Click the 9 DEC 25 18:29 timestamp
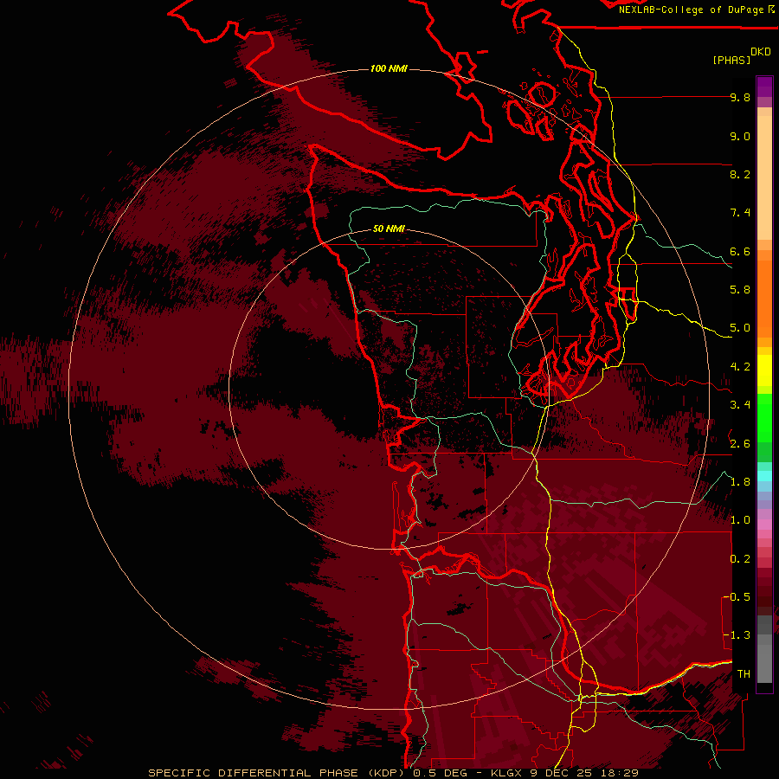Viewport: 779px width, 779px height. (x=585, y=773)
